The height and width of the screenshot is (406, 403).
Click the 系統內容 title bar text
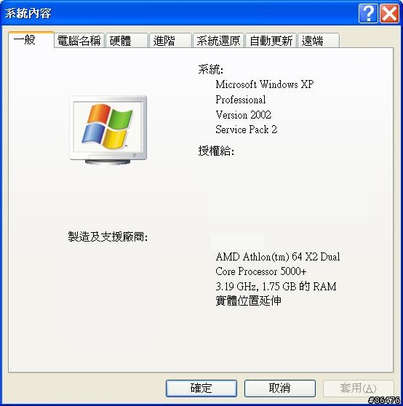28,14
